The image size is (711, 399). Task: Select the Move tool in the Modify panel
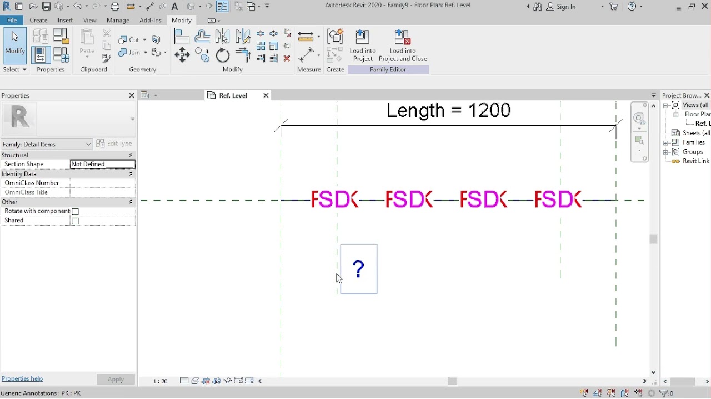click(182, 55)
